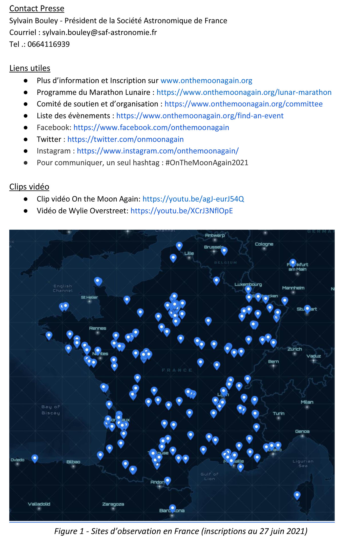Click the map pin on Stuttgart
The width and height of the screenshot is (354, 551).
click(307, 308)
